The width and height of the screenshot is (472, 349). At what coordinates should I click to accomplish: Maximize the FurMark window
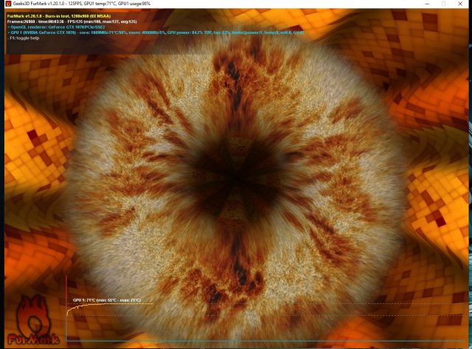click(443, 4)
